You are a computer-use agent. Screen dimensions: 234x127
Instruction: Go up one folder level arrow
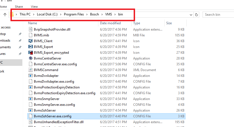(x=5, y=15)
